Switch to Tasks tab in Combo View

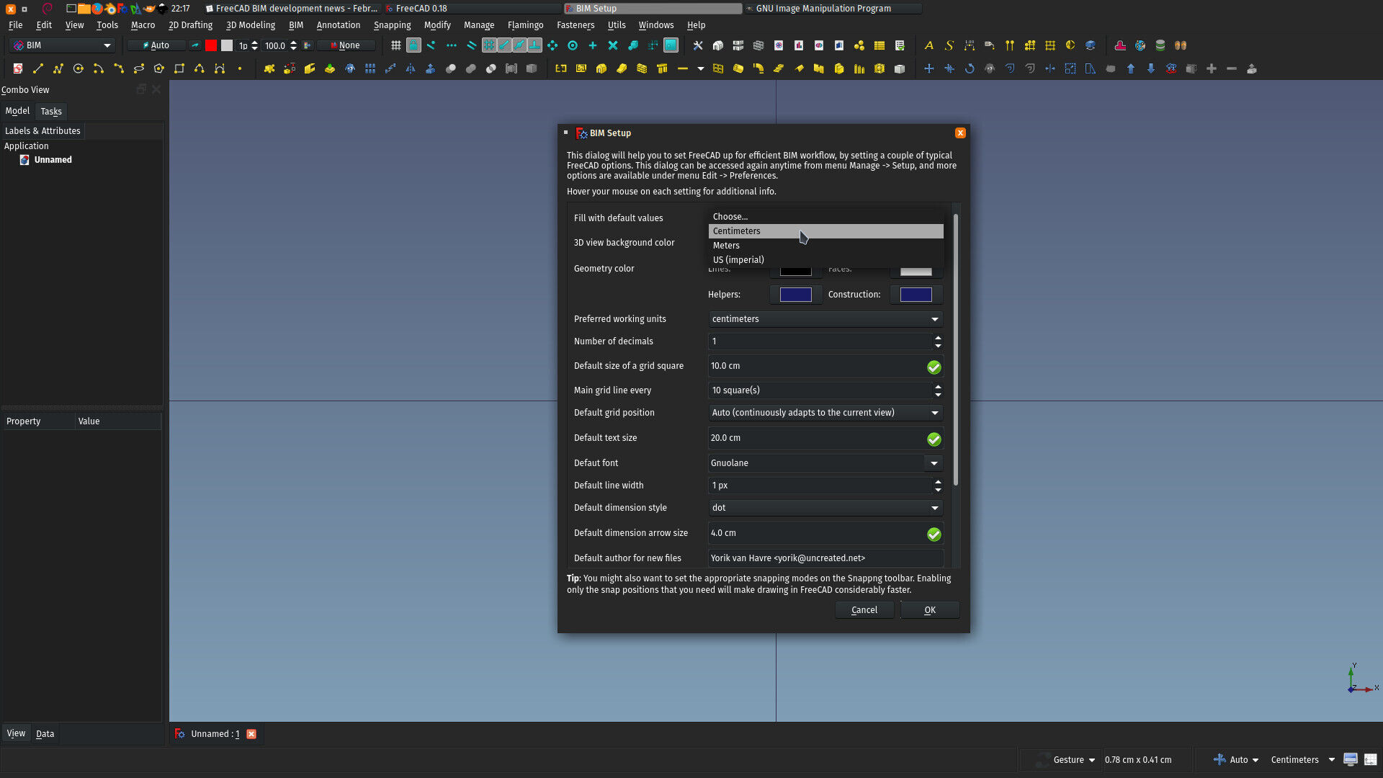(51, 111)
